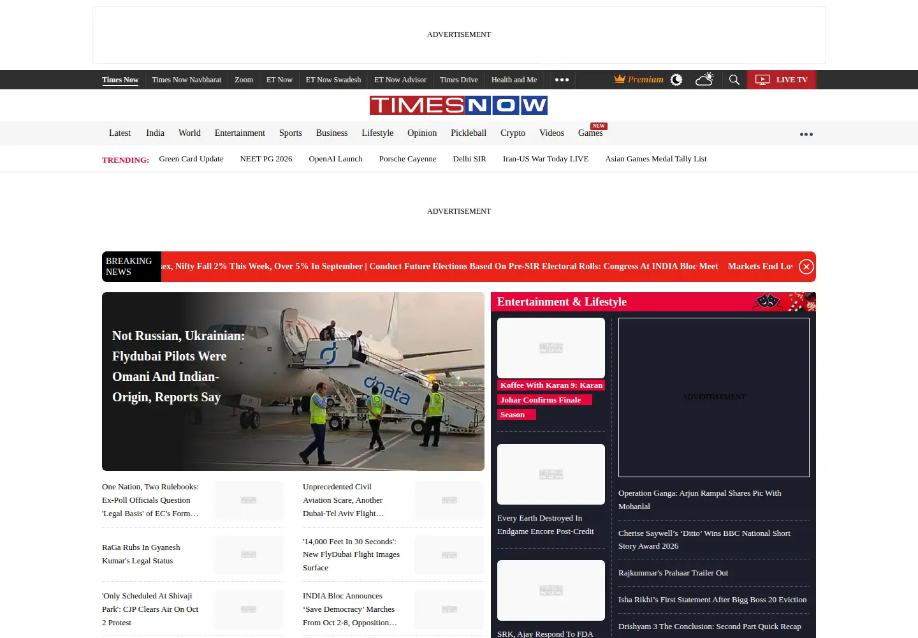Open '14,000 Feet In 30 Seconds' story

[x=351, y=554]
